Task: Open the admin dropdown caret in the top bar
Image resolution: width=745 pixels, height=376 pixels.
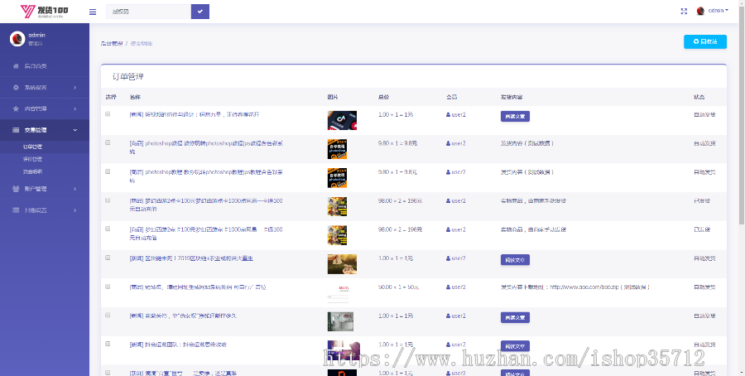Action: (x=727, y=11)
